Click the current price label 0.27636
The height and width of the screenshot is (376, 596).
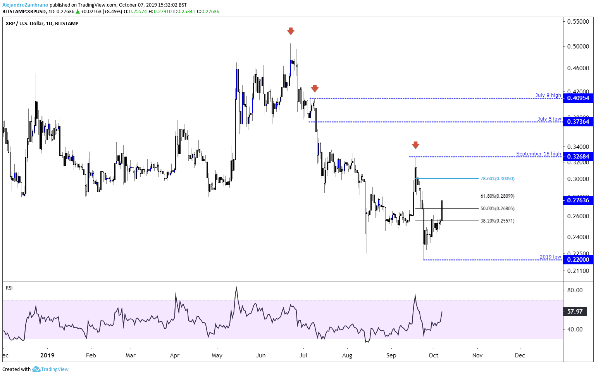tap(578, 200)
